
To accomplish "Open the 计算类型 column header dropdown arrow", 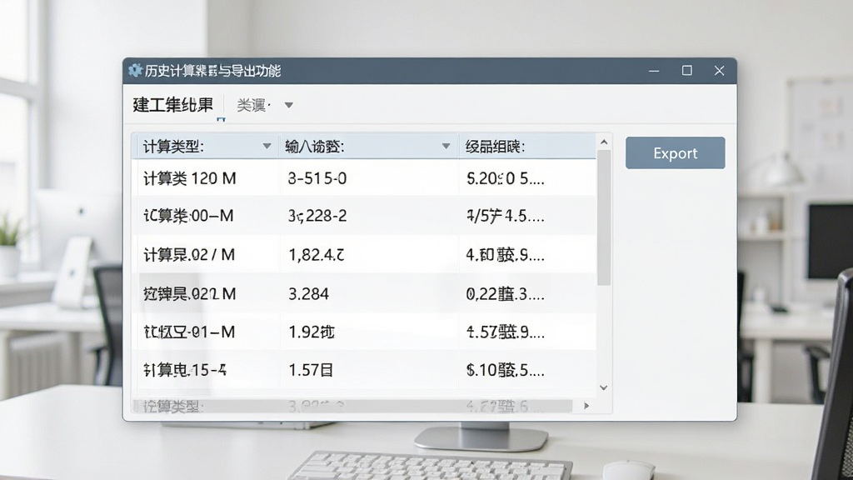I will tap(267, 146).
